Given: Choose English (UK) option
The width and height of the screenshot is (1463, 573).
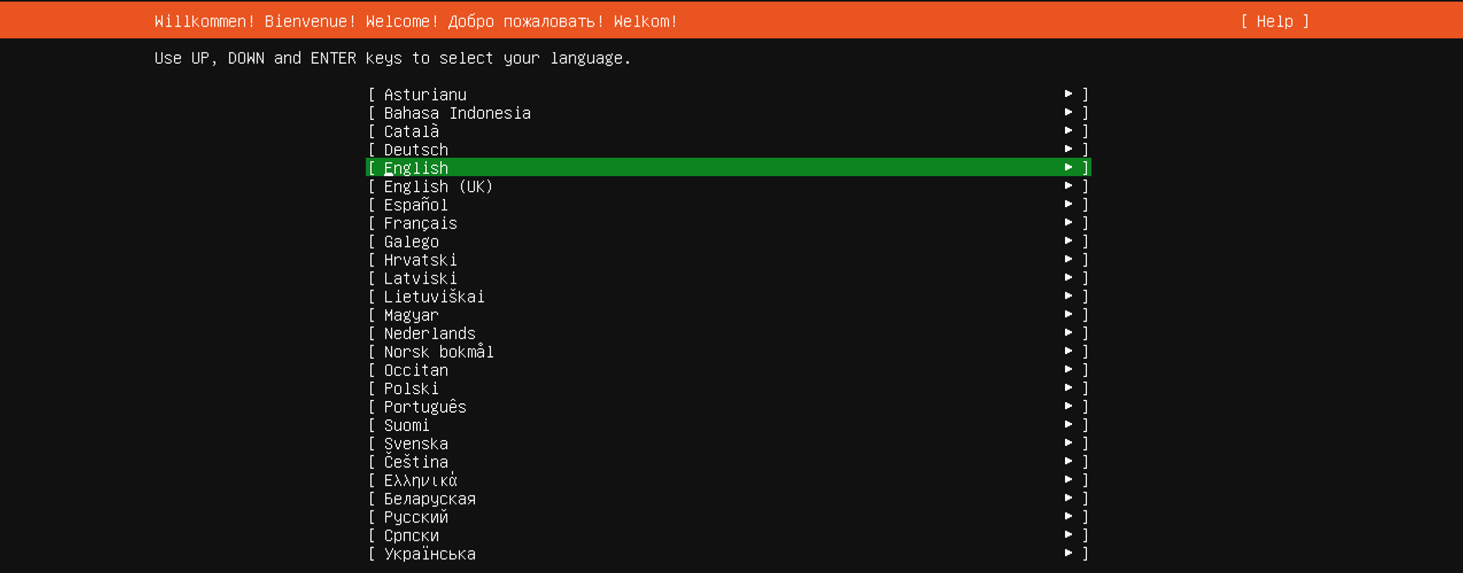Looking at the screenshot, I should [438, 186].
